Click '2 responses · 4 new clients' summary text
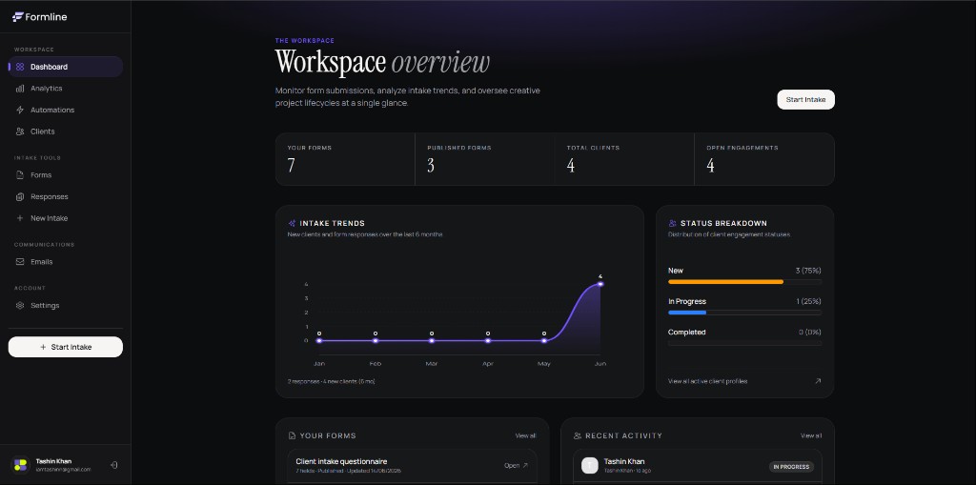 tap(331, 381)
